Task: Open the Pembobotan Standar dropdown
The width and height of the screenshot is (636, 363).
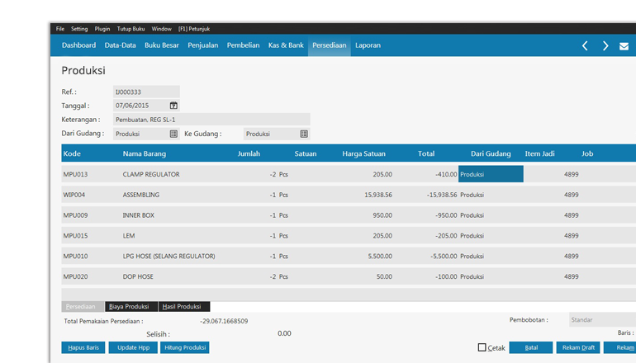Action: pos(602,319)
